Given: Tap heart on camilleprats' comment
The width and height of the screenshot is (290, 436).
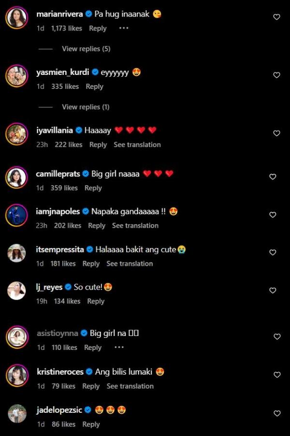Looking at the screenshot, I should pyautogui.click(x=273, y=177).
